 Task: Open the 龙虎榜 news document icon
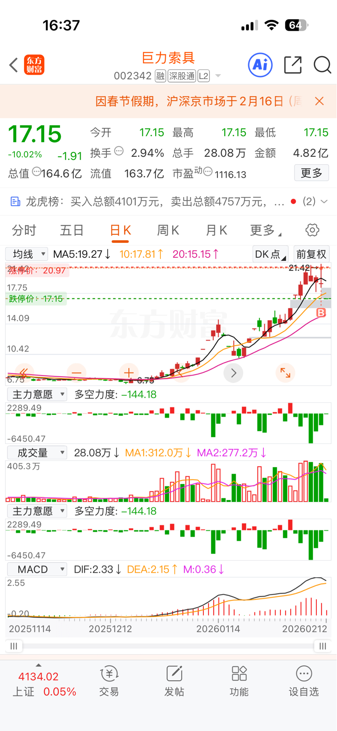pyautogui.click(x=15, y=202)
